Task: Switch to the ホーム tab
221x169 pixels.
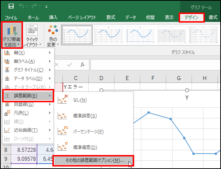Action: point(33,18)
